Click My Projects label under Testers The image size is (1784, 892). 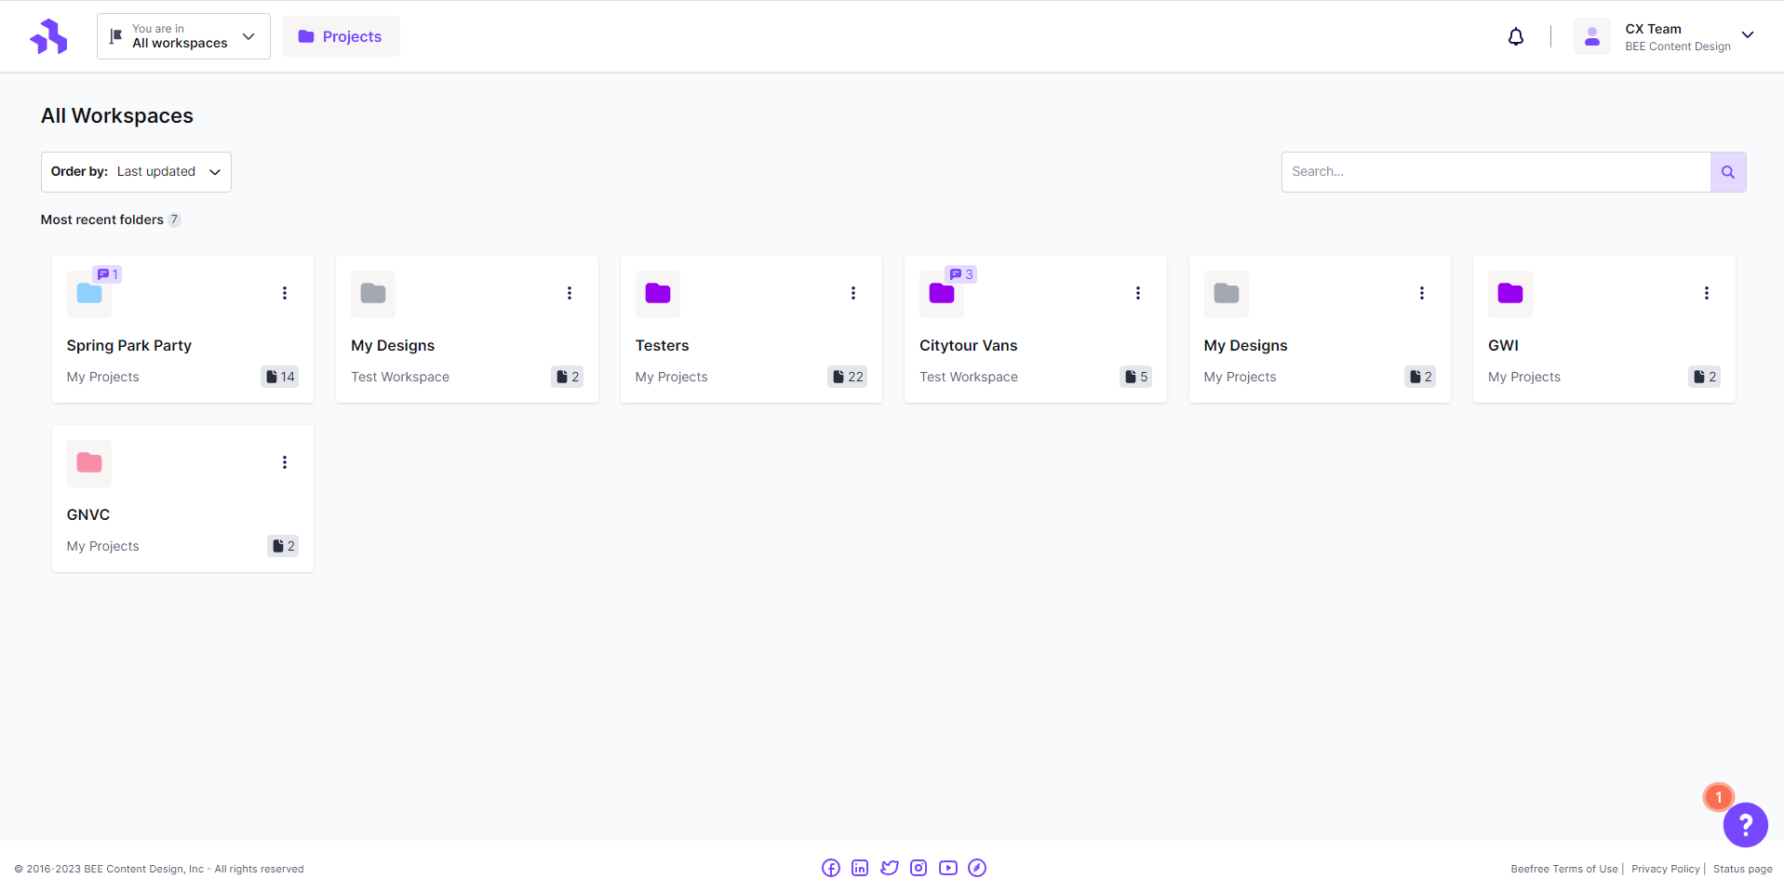coord(672,377)
